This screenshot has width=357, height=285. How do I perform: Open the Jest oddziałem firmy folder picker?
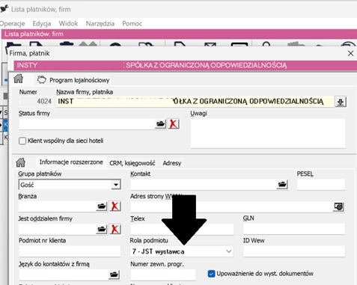[102, 229]
